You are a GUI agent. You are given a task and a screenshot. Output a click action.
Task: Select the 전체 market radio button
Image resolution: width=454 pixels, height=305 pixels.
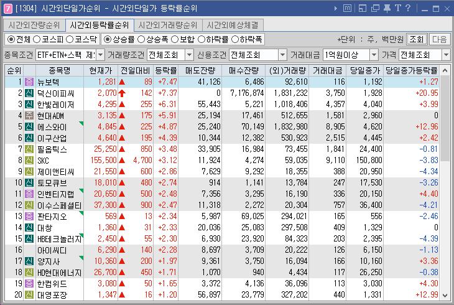click(11, 39)
